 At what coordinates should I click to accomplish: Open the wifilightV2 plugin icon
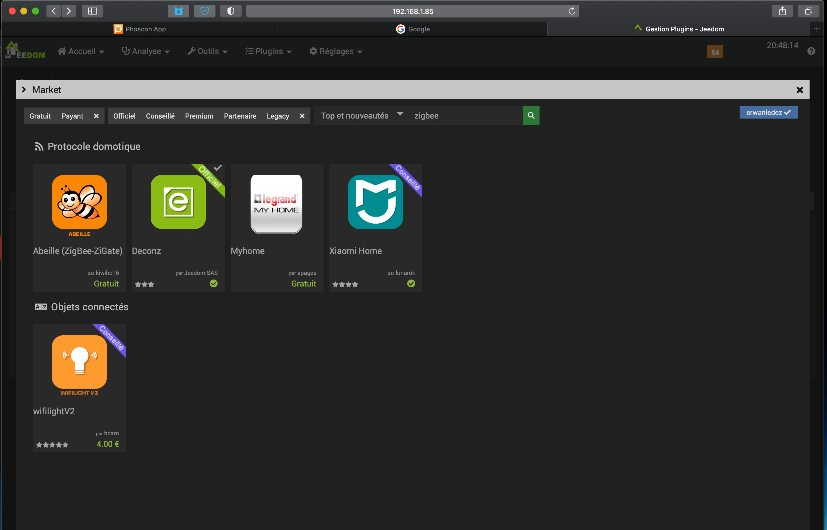pos(80,362)
